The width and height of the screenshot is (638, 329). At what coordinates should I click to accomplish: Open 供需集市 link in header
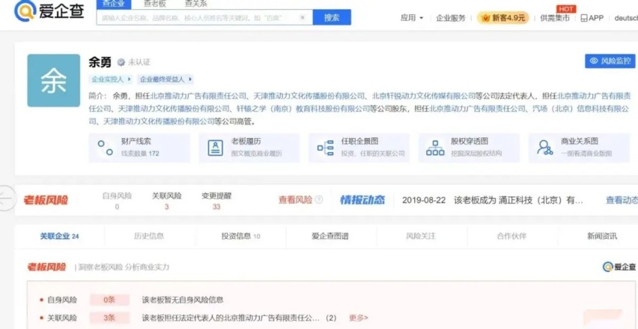(555, 18)
